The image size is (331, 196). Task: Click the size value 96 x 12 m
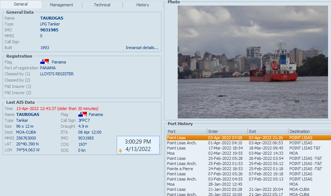click(25, 126)
